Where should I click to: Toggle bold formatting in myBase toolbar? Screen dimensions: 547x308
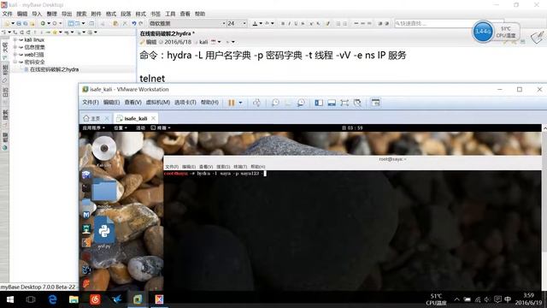283,23
